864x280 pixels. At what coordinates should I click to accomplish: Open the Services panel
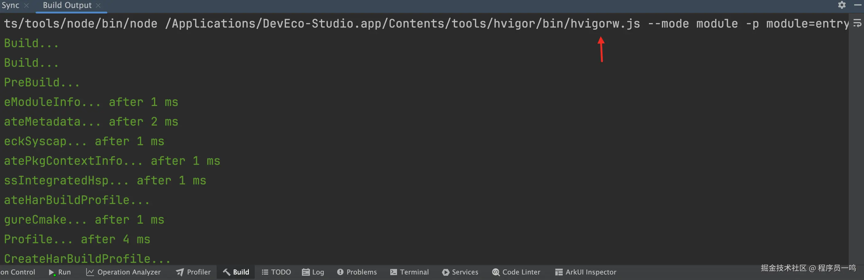click(460, 272)
